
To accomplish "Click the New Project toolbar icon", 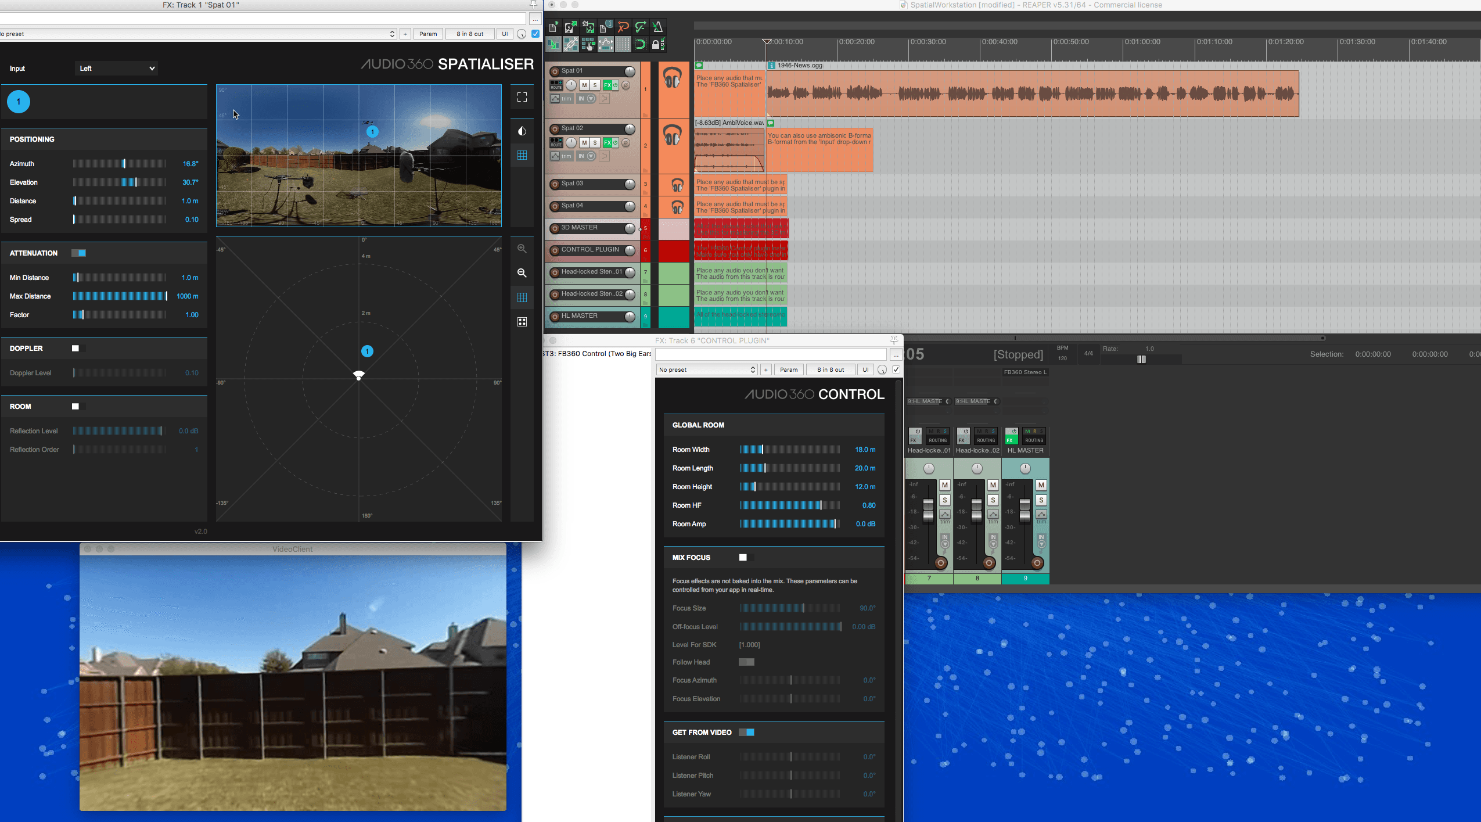I will point(553,27).
